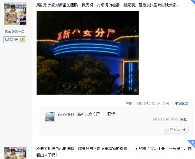Click the 后起之秀 level badge
The height and width of the screenshot is (159, 195).
(15, 40)
